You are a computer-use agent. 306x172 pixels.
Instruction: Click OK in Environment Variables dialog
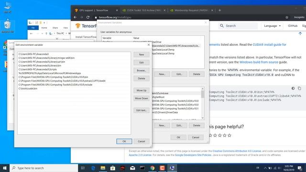[x=178, y=137]
